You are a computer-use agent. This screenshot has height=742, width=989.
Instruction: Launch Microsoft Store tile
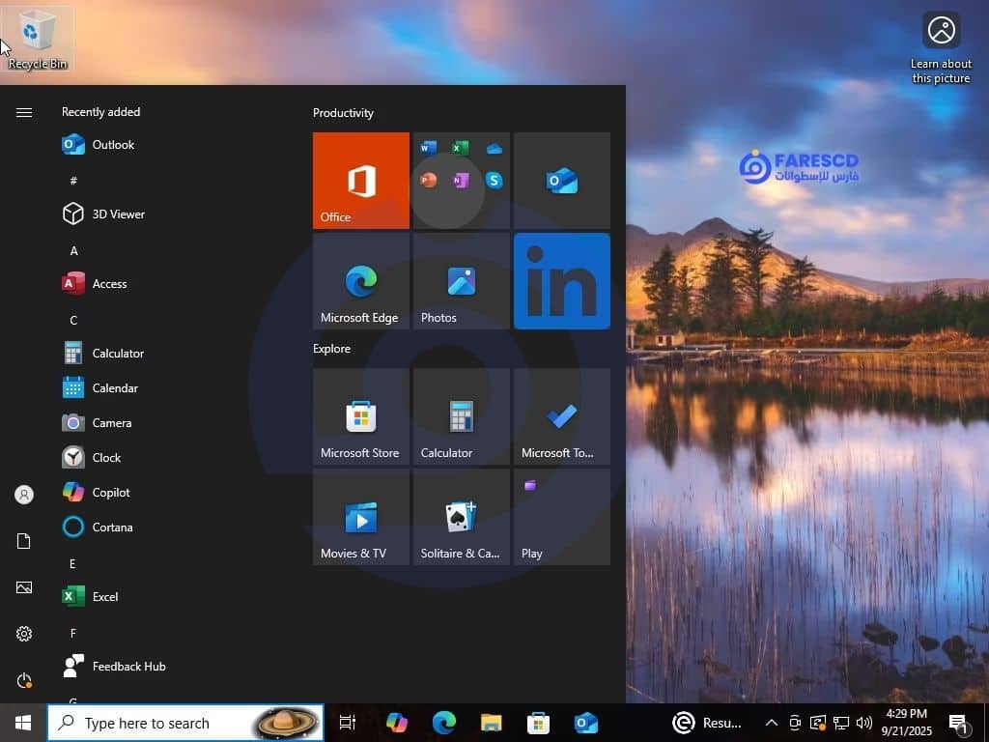[x=361, y=416]
